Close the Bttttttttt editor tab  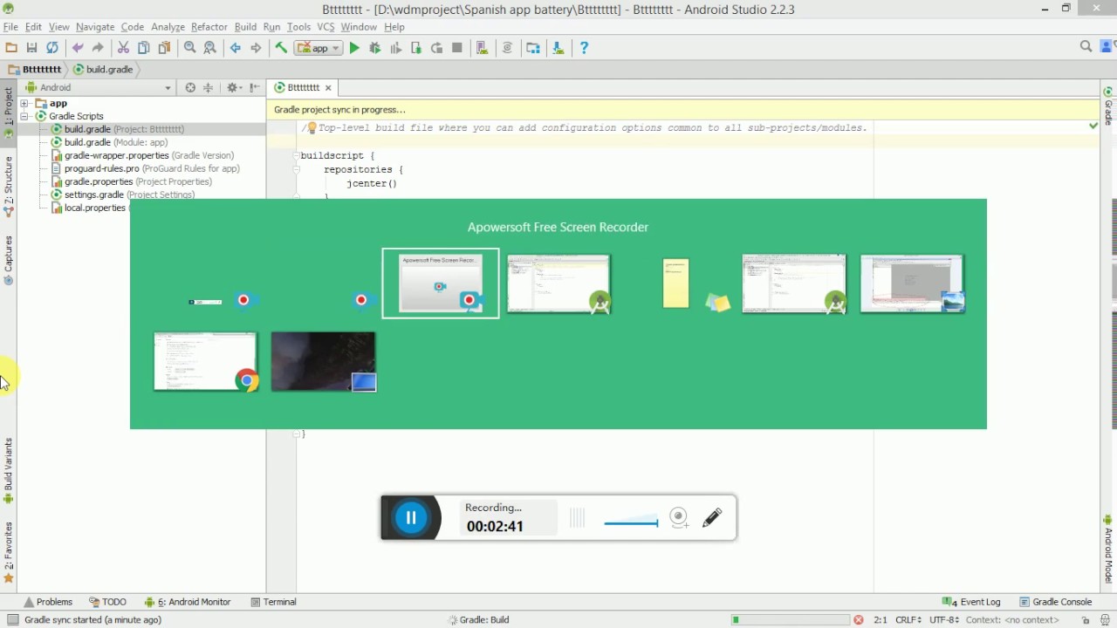click(328, 87)
